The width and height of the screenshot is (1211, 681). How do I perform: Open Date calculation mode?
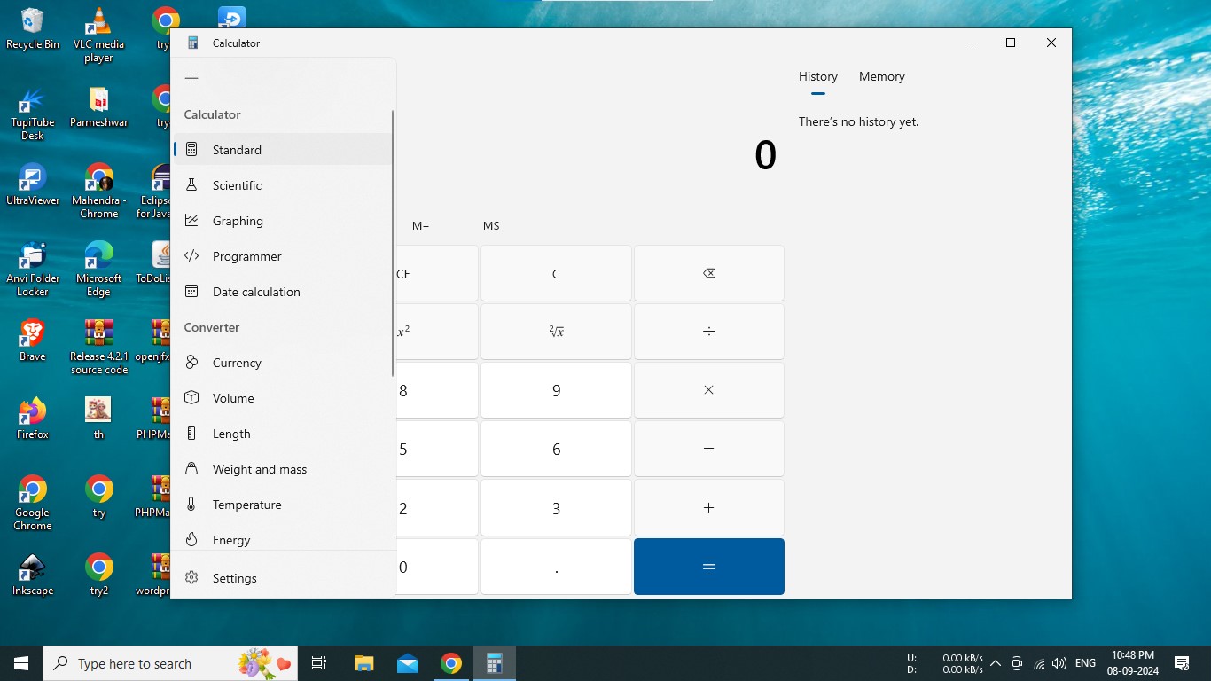pos(283,292)
